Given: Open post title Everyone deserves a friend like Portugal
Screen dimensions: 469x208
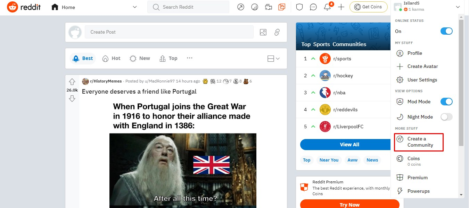Looking at the screenshot, I should pos(139,92).
